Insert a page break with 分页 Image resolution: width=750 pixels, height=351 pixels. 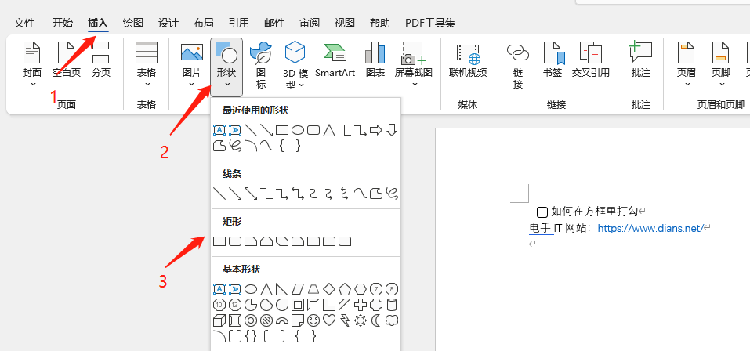tap(101, 58)
